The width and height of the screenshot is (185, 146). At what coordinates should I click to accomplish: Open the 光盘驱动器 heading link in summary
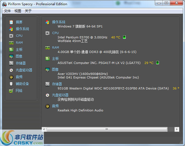click(x=60, y=95)
